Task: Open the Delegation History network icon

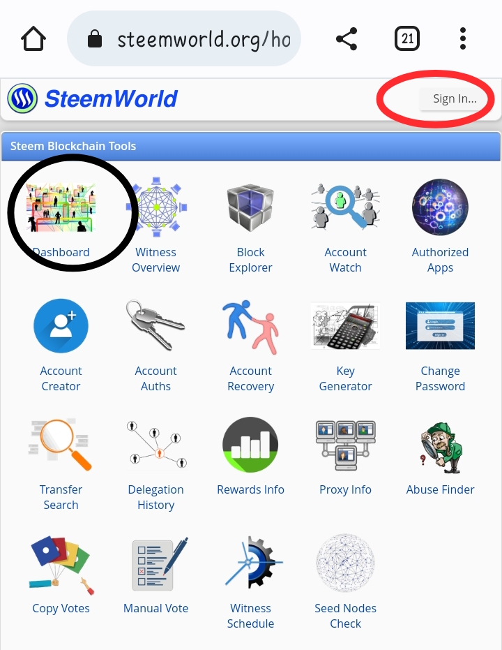Action: [x=156, y=444]
